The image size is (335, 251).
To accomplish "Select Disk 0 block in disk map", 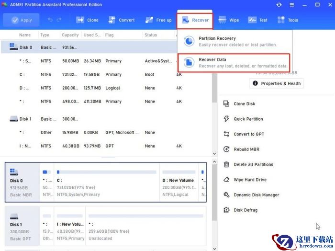I will coord(22,182).
